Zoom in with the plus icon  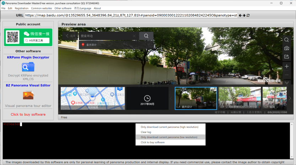pyautogui.click(x=286, y=66)
